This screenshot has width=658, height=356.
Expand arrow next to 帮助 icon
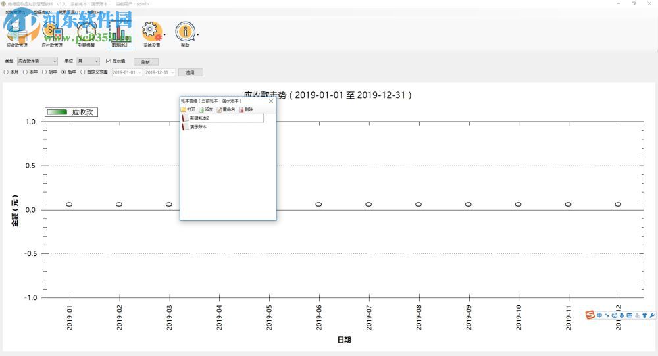tap(197, 34)
